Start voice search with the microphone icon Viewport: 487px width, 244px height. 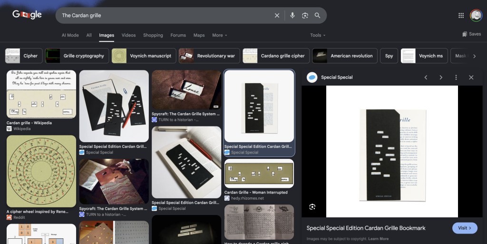pyautogui.click(x=292, y=16)
